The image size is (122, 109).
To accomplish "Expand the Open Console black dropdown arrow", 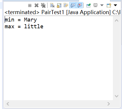I will 116,5.
